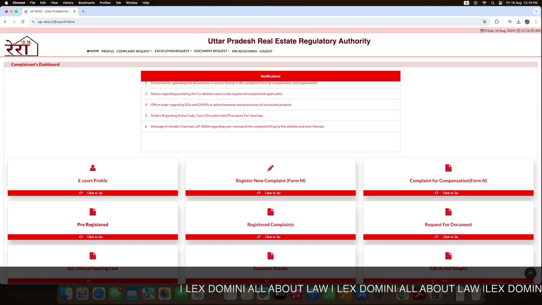The width and height of the screenshot is (542, 305).
Task: Click to Go under Complaint for Compensation
Action: [x=448, y=193]
